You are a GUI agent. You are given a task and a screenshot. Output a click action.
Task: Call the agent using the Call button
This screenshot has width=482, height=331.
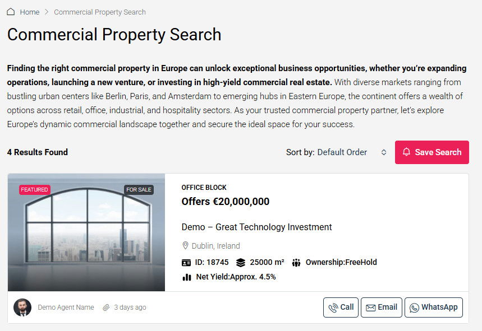(341, 307)
